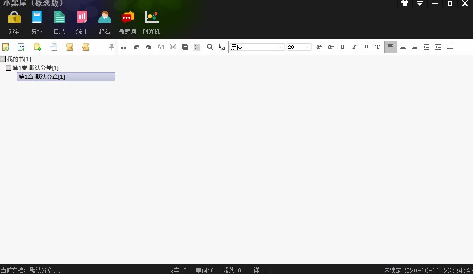The image size is (473, 274).
Task: Open the 资料 reference panel
Action: click(x=37, y=23)
